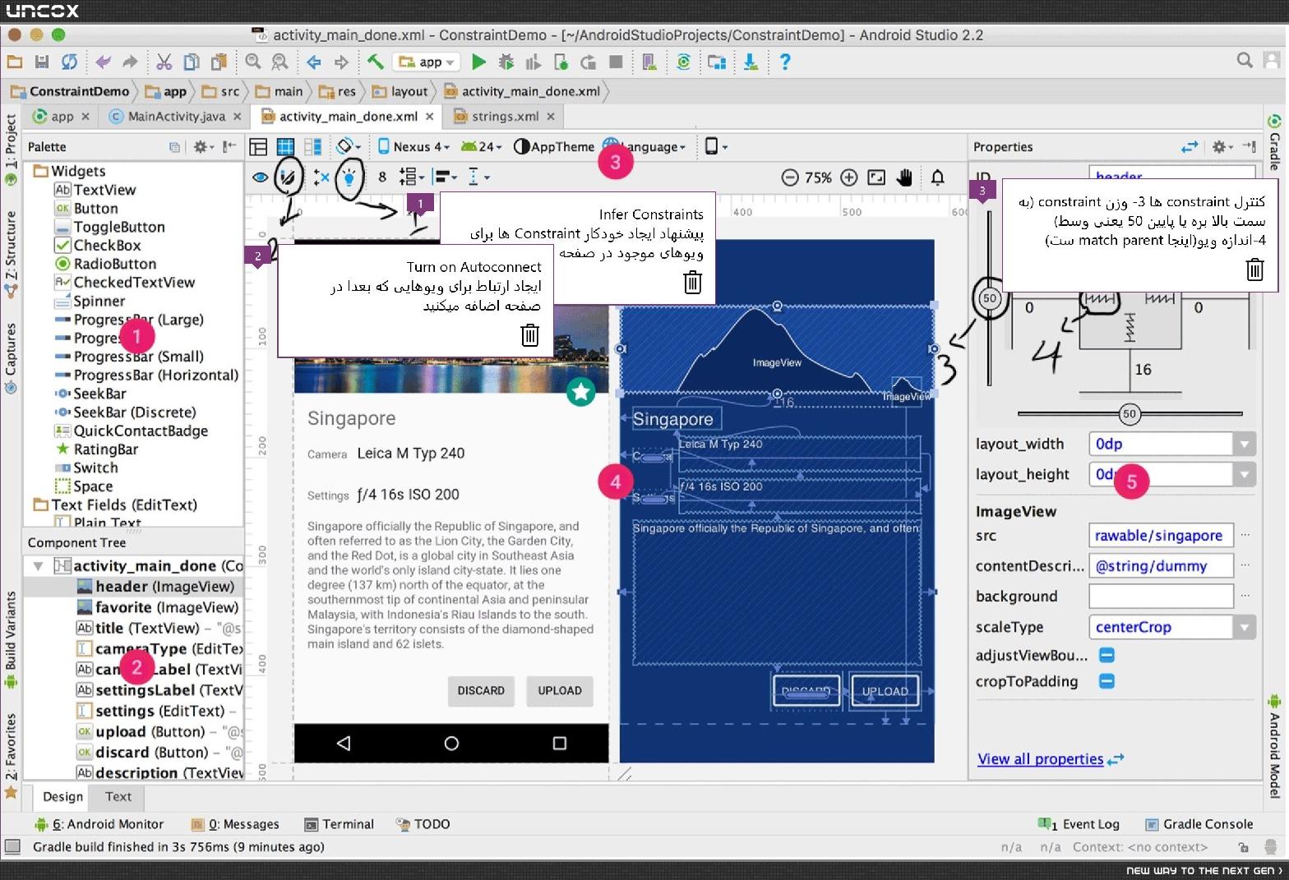Click the src input field

point(1161,536)
